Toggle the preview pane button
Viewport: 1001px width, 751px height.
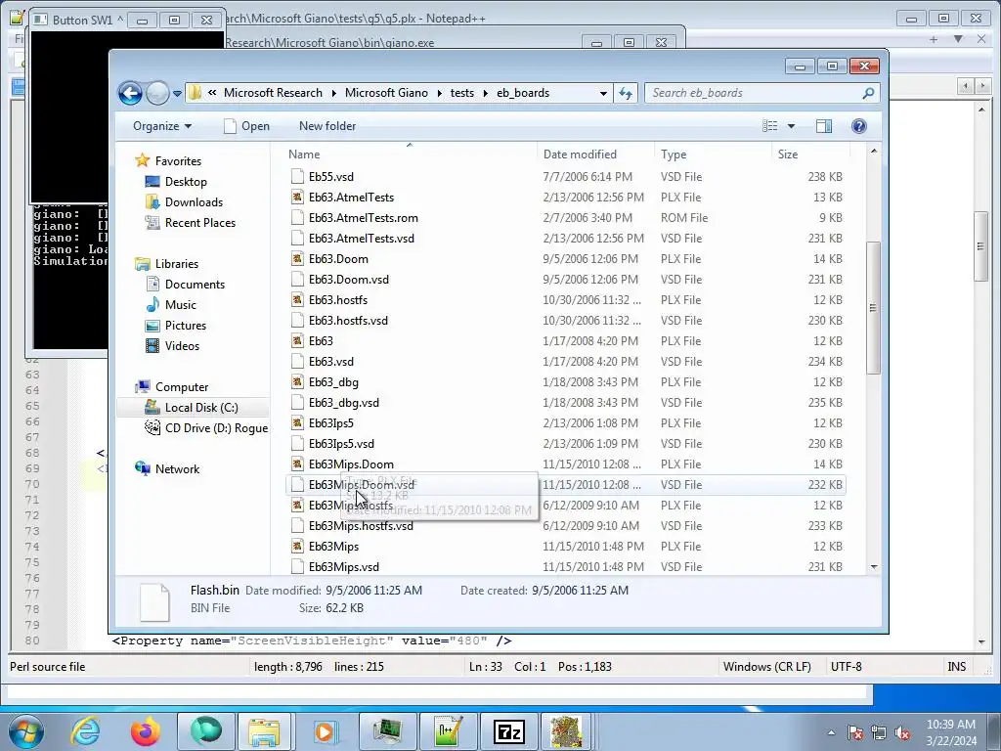[823, 126]
